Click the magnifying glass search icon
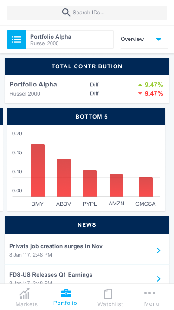The width and height of the screenshot is (174, 310). pos(66,13)
